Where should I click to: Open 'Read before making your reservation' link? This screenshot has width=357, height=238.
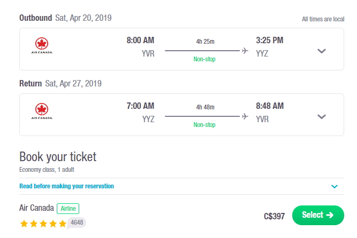pyautogui.click(x=66, y=186)
